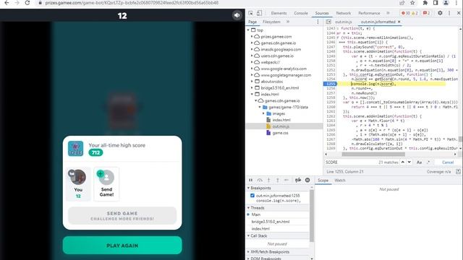Deactivate breakpoints icon
Viewport: 463px width, 260px height.
coord(298,180)
